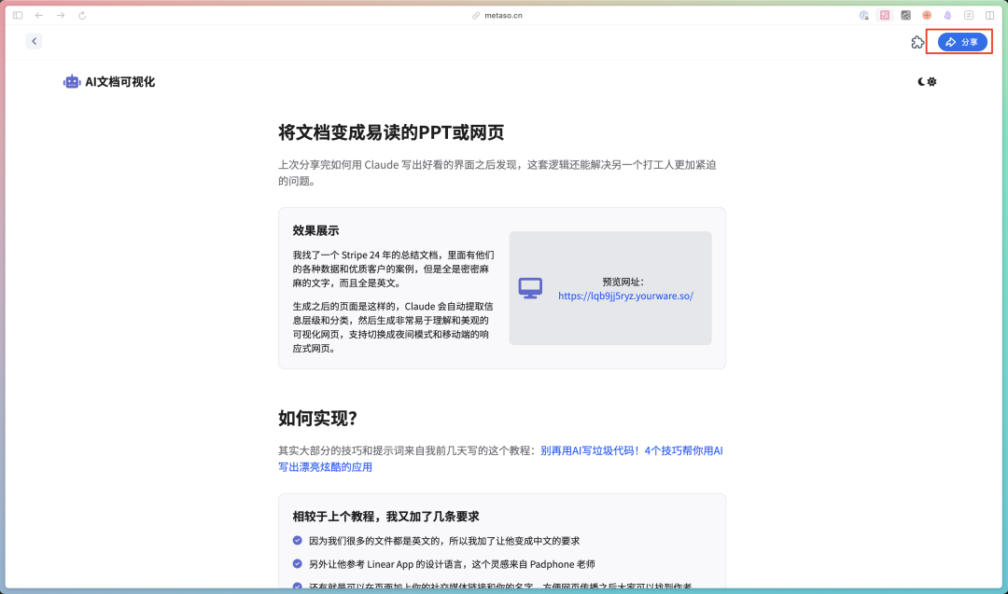Click the 预览网址: label
Image resolution: width=1008 pixels, height=594 pixels.
623,282
